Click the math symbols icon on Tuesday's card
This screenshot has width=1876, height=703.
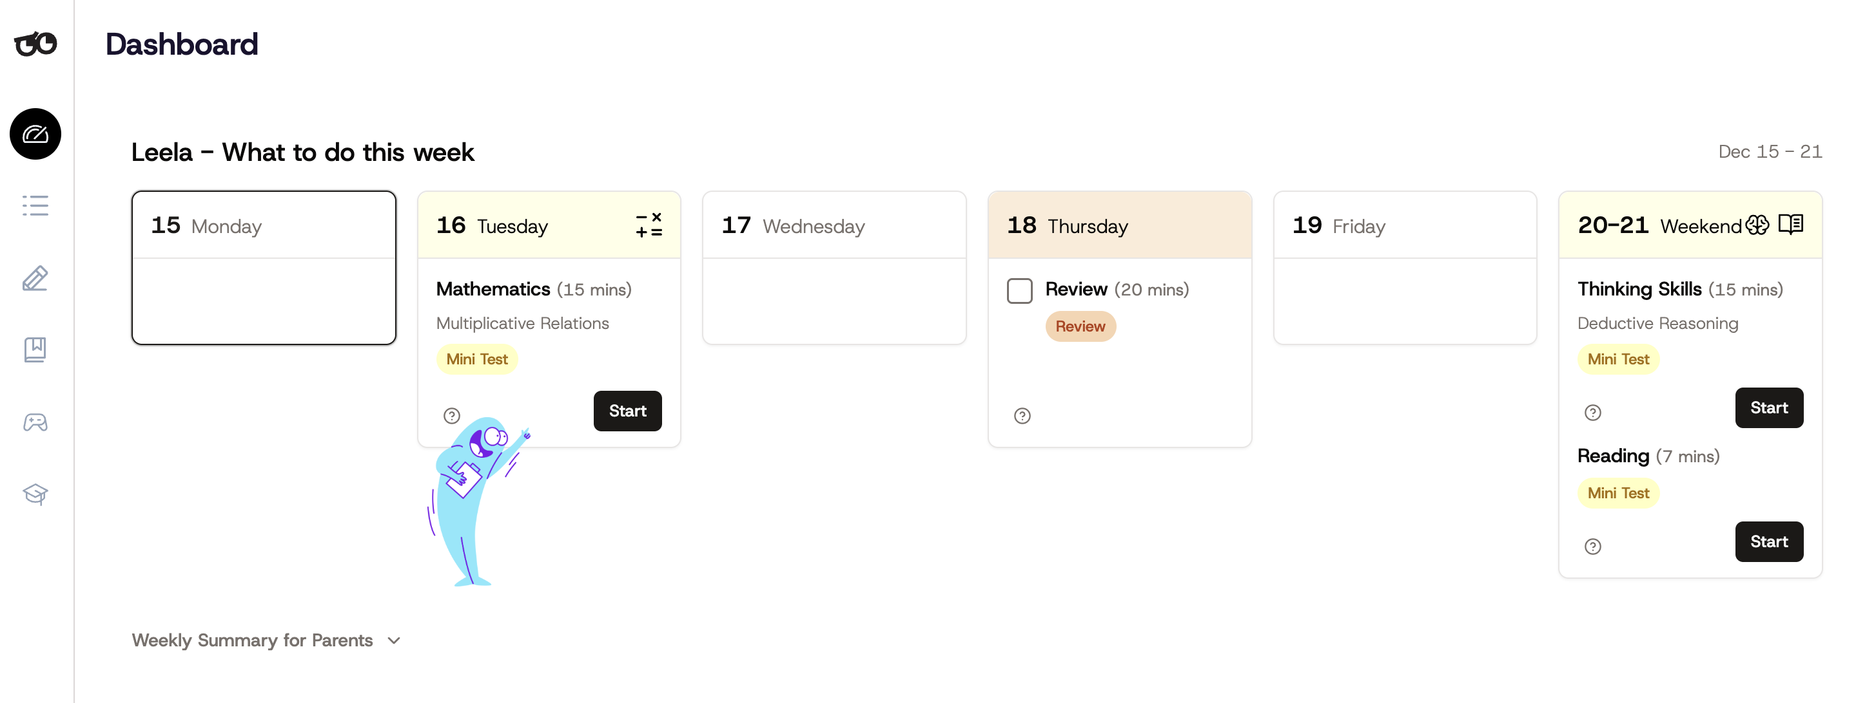pyautogui.click(x=648, y=225)
